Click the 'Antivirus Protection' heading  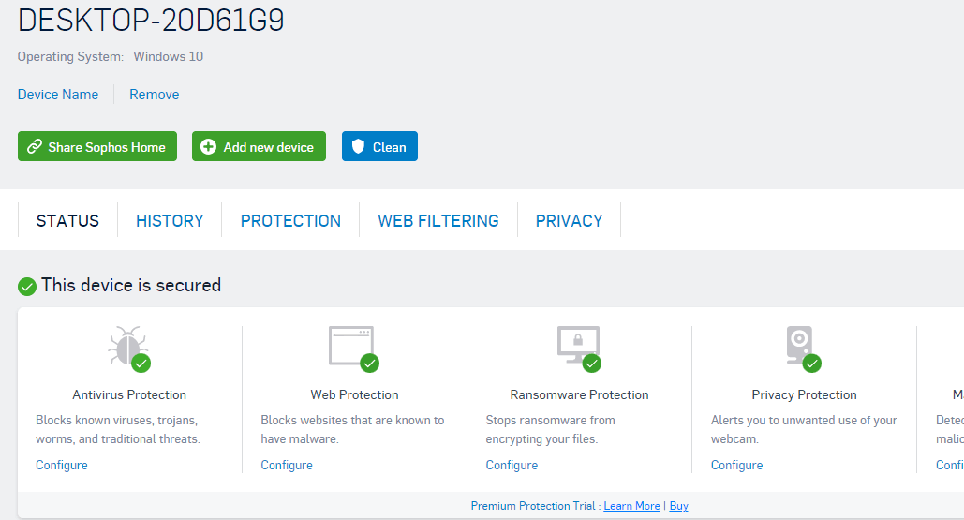coord(129,394)
